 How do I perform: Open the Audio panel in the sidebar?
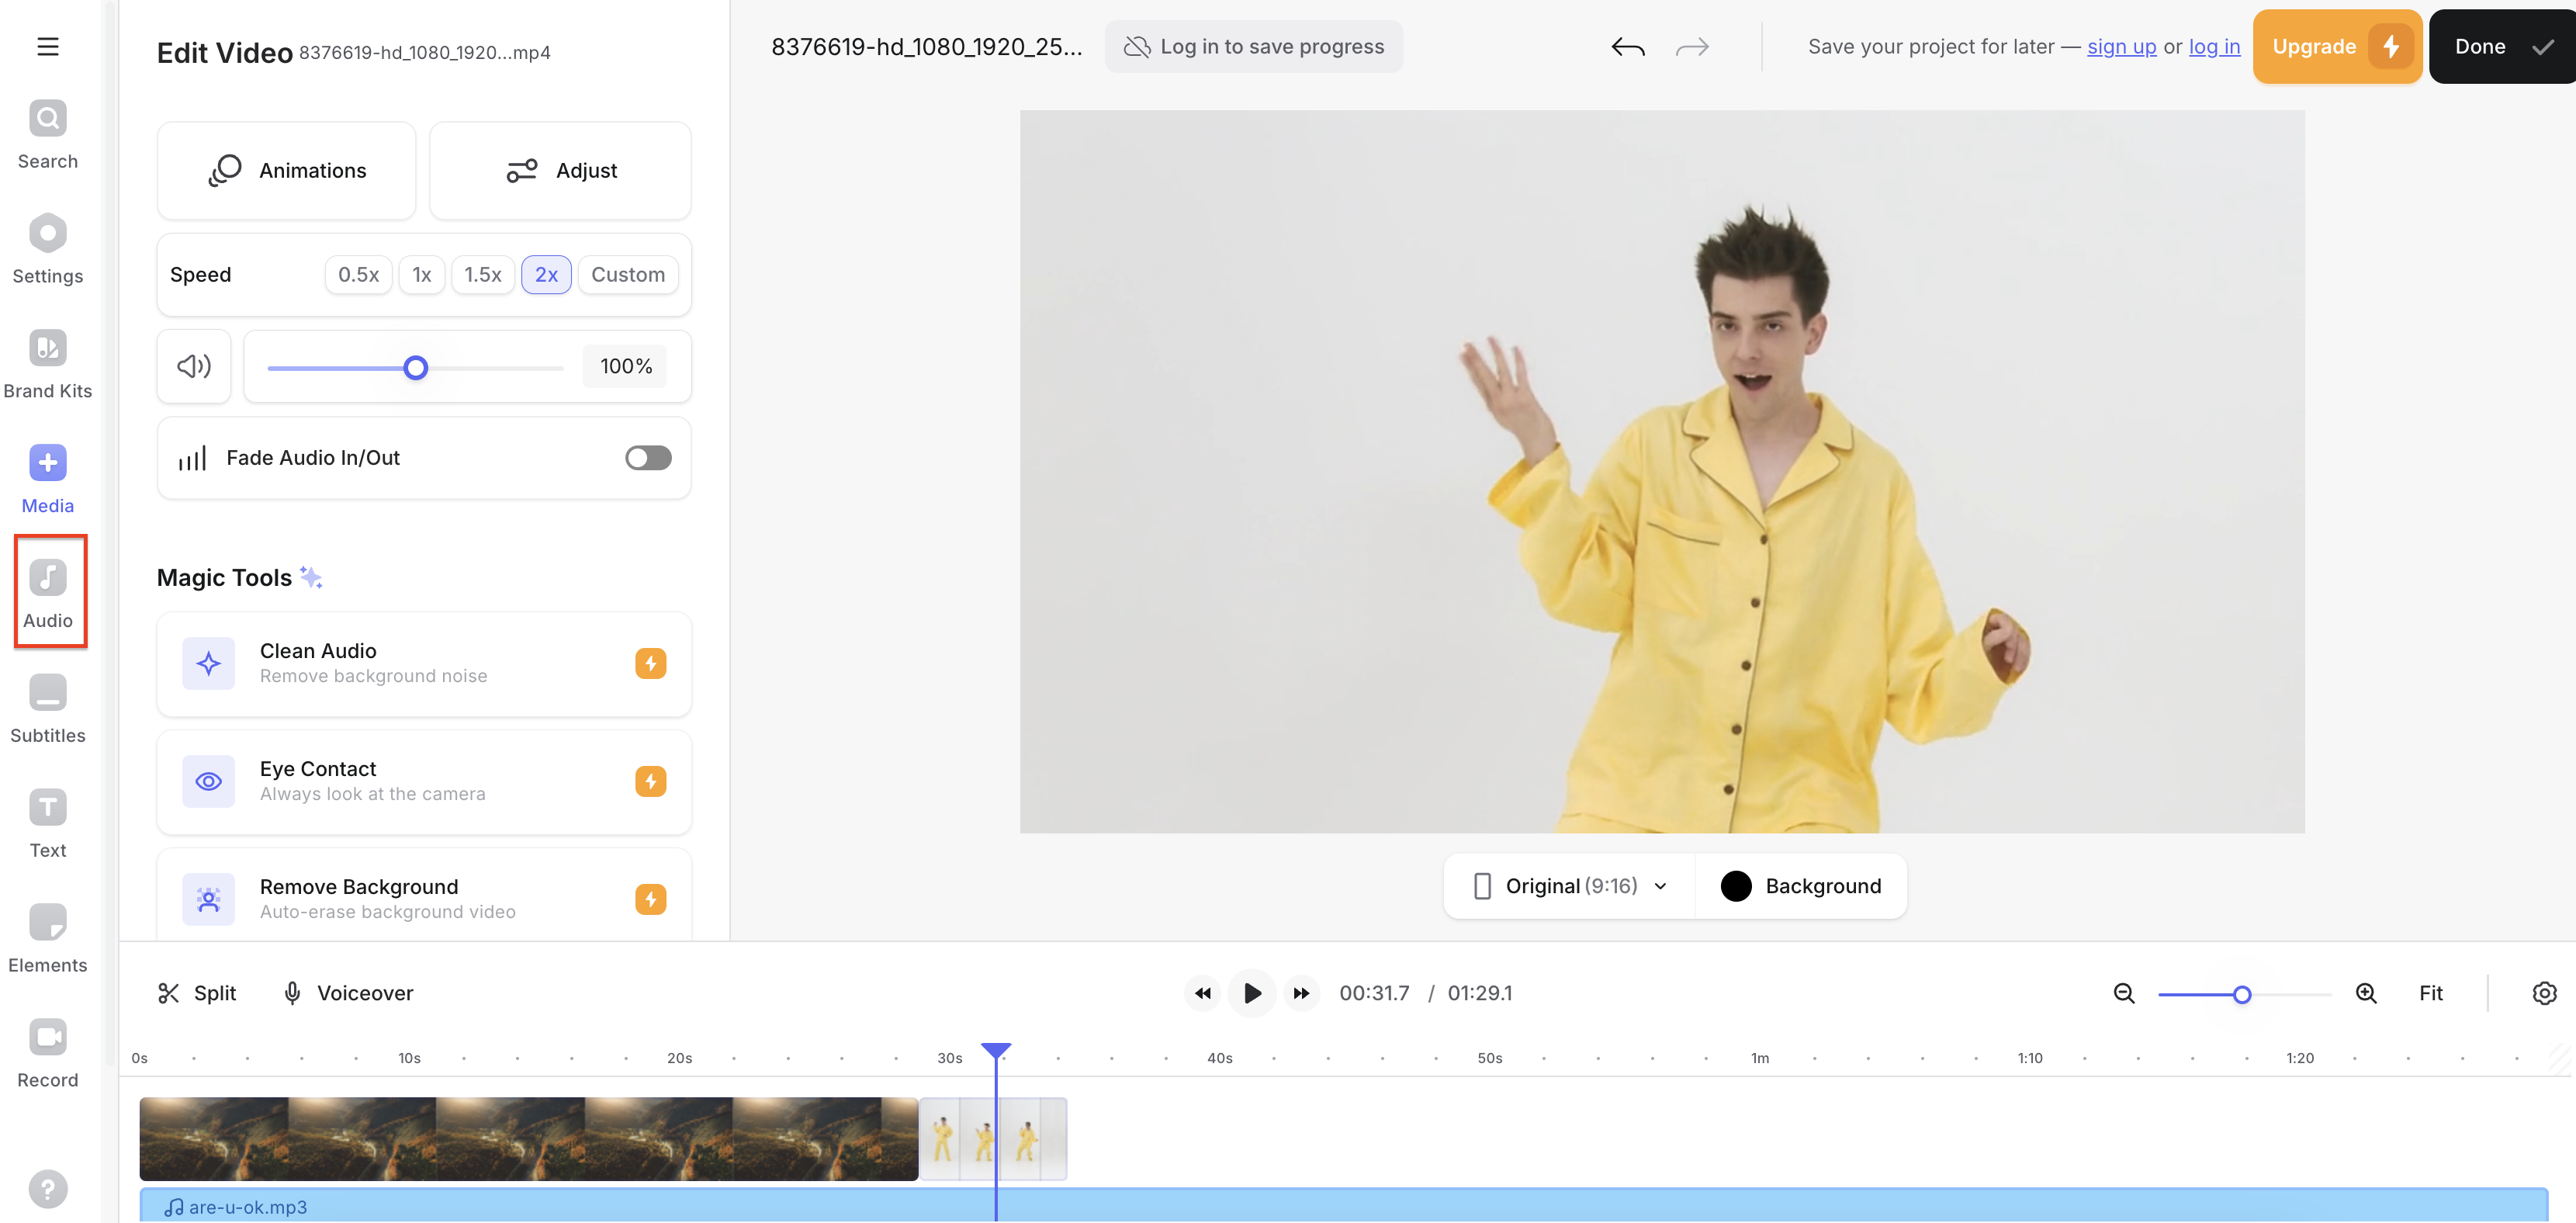pos(47,590)
